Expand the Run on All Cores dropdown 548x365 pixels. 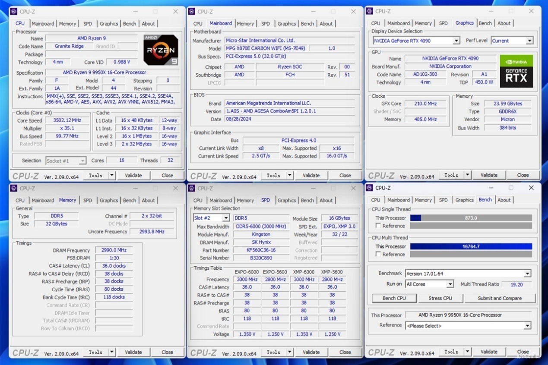(450, 284)
